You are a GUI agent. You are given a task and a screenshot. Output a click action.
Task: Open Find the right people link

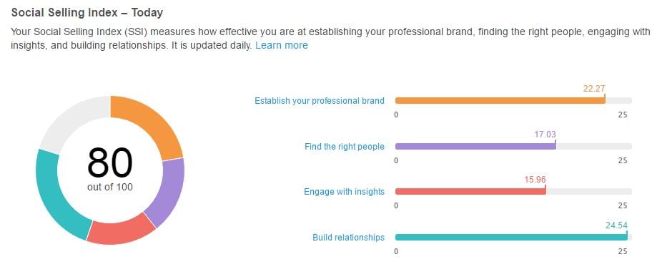[345, 146]
